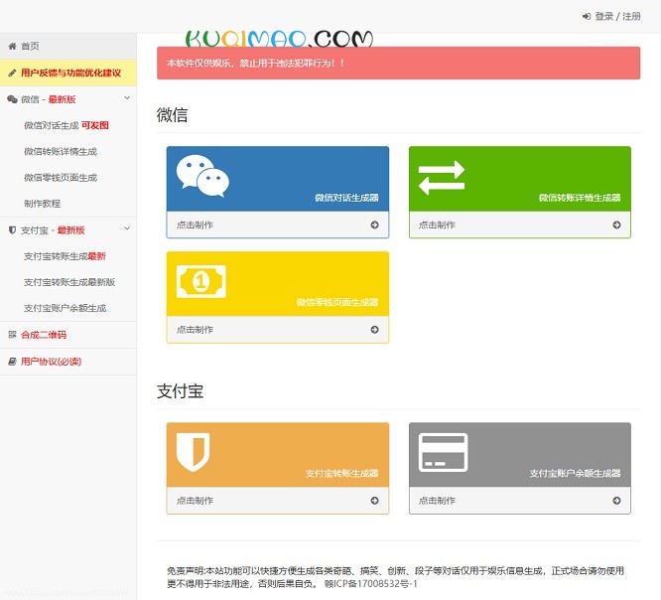661x600 pixels.
Task: Click arrow circle on 微信零钱页面生成器 card footer
Action: [374, 330]
